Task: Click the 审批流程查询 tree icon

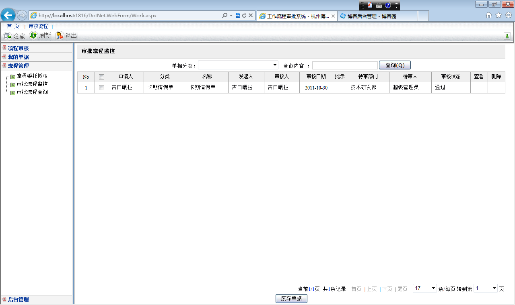Action: point(13,92)
